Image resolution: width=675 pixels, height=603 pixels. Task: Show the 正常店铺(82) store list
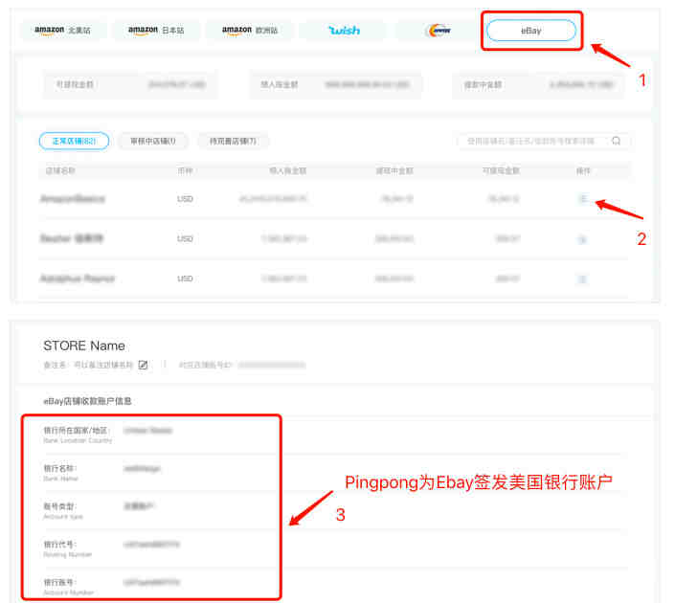pos(74,141)
